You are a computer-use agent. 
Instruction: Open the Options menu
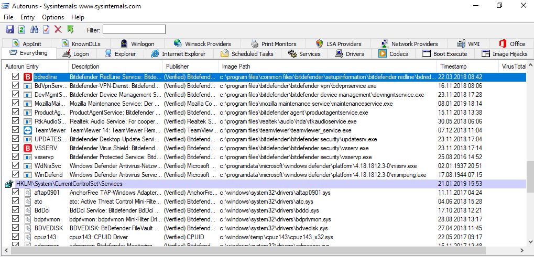pyautogui.click(x=53, y=17)
